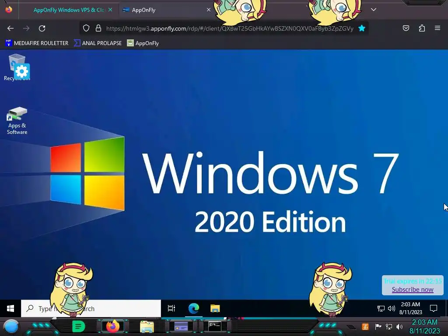Open the local large cyan clock 2:03 AM

click(424, 326)
